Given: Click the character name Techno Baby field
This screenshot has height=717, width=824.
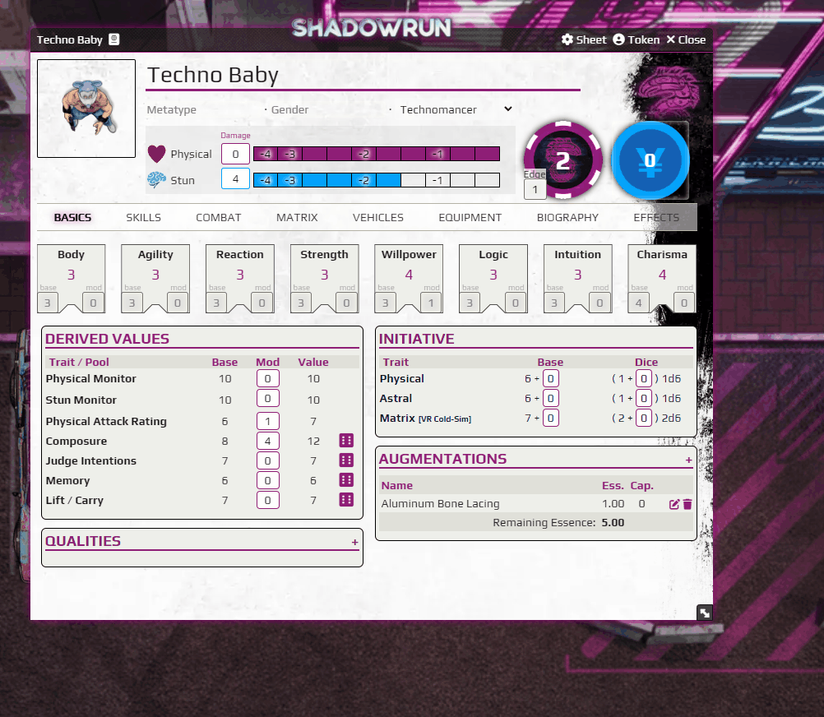Looking at the screenshot, I should pyautogui.click(x=363, y=75).
